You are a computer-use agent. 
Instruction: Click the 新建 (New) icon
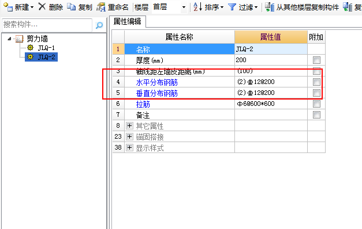coord(8,7)
